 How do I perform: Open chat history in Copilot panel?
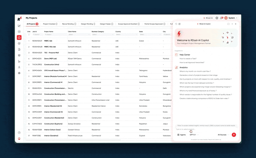pyautogui.click(x=176, y=24)
